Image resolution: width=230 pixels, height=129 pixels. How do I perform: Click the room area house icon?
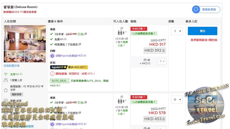tap(6, 90)
